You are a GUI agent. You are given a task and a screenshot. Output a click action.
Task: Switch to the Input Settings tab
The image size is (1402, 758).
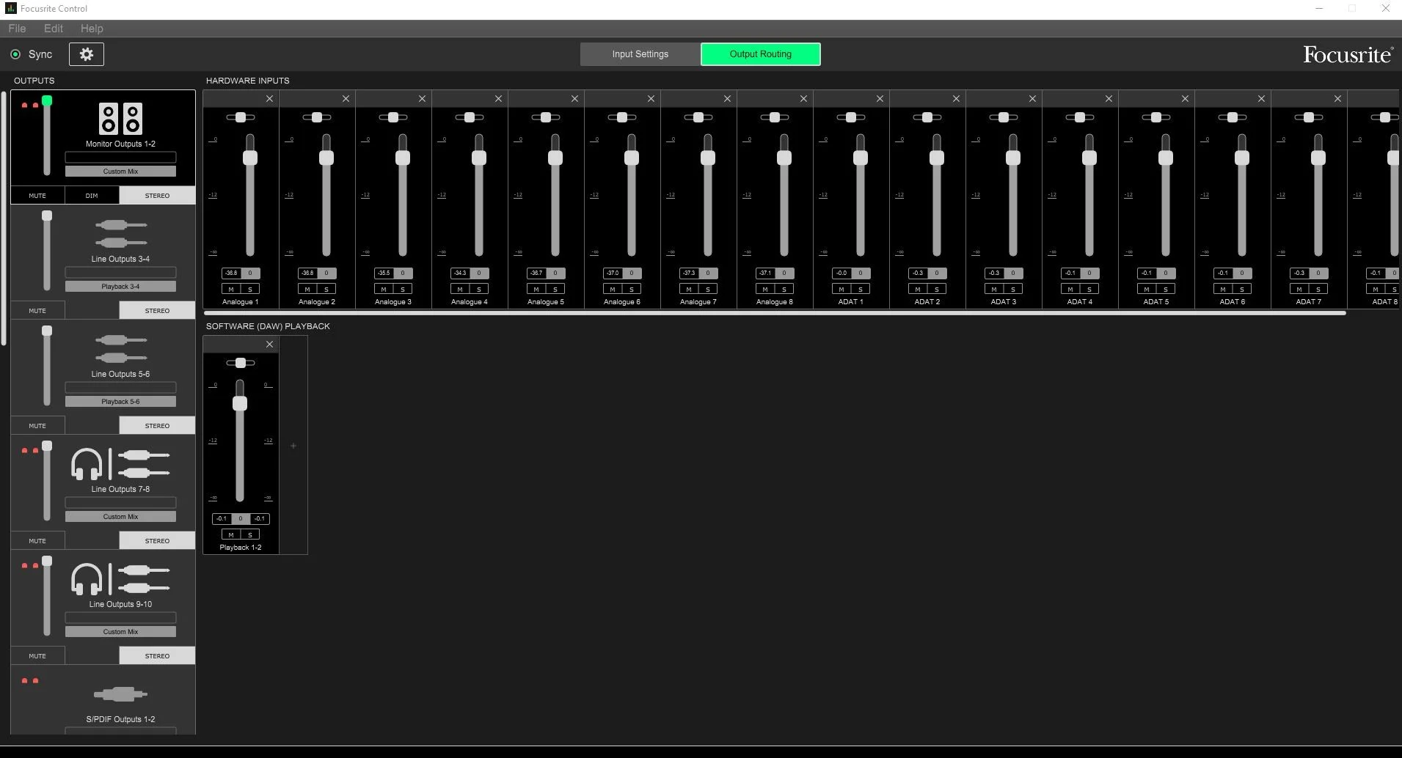(640, 54)
